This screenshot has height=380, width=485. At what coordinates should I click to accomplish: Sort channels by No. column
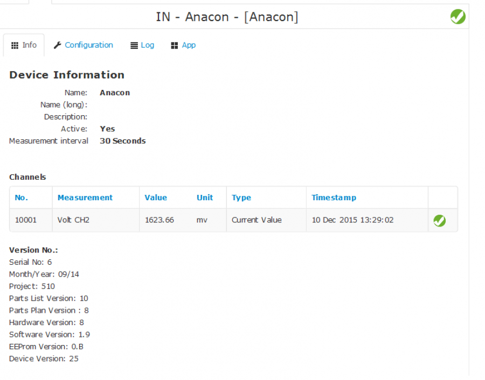coord(22,198)
